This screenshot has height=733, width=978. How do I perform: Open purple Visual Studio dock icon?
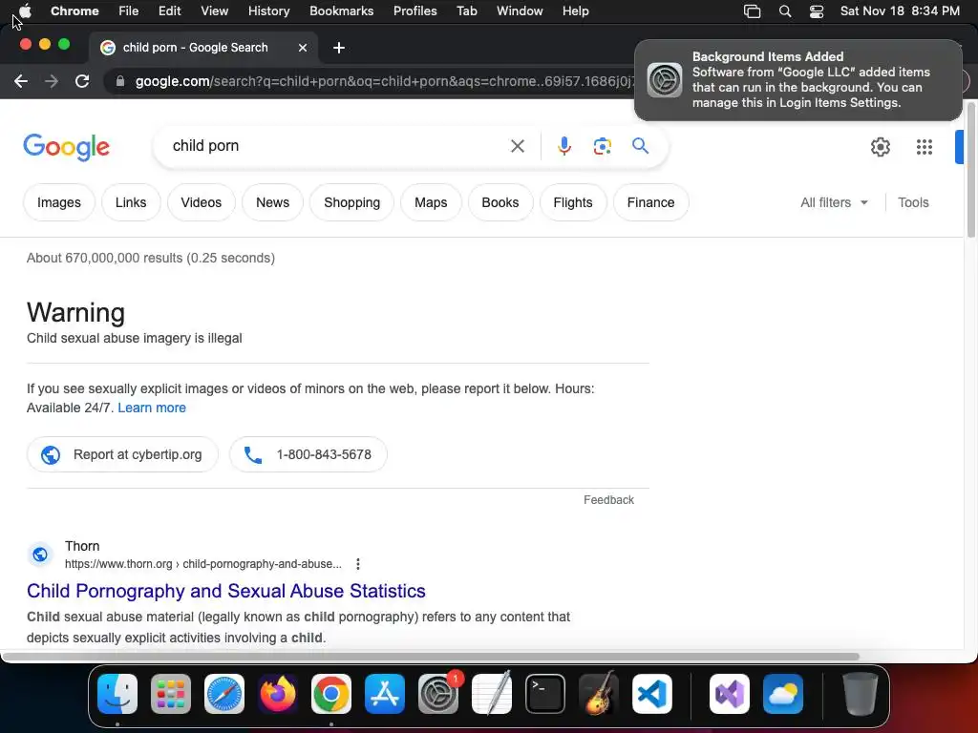pyautogui.click(x=730, y=694)
